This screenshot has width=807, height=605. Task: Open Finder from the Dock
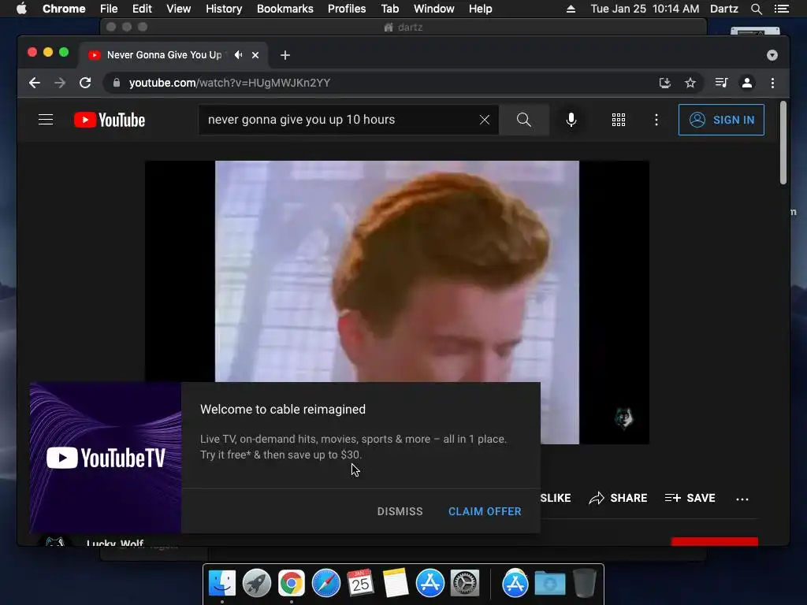[x=222, y=584]
